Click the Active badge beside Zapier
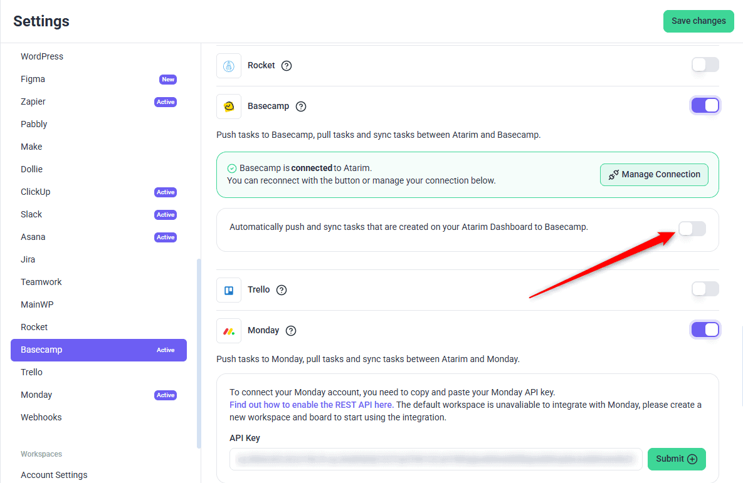Image resolution: width=743 pixels, height=483 pixels. [x=166, y=102]
